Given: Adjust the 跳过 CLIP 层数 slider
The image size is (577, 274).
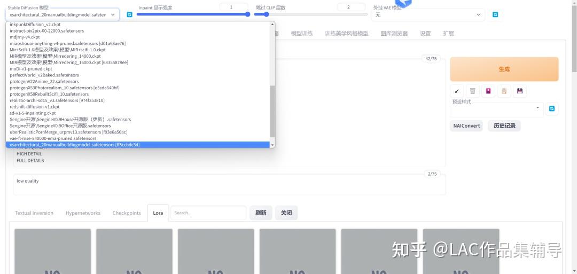Looking at the screenshot, I should 310,14.
